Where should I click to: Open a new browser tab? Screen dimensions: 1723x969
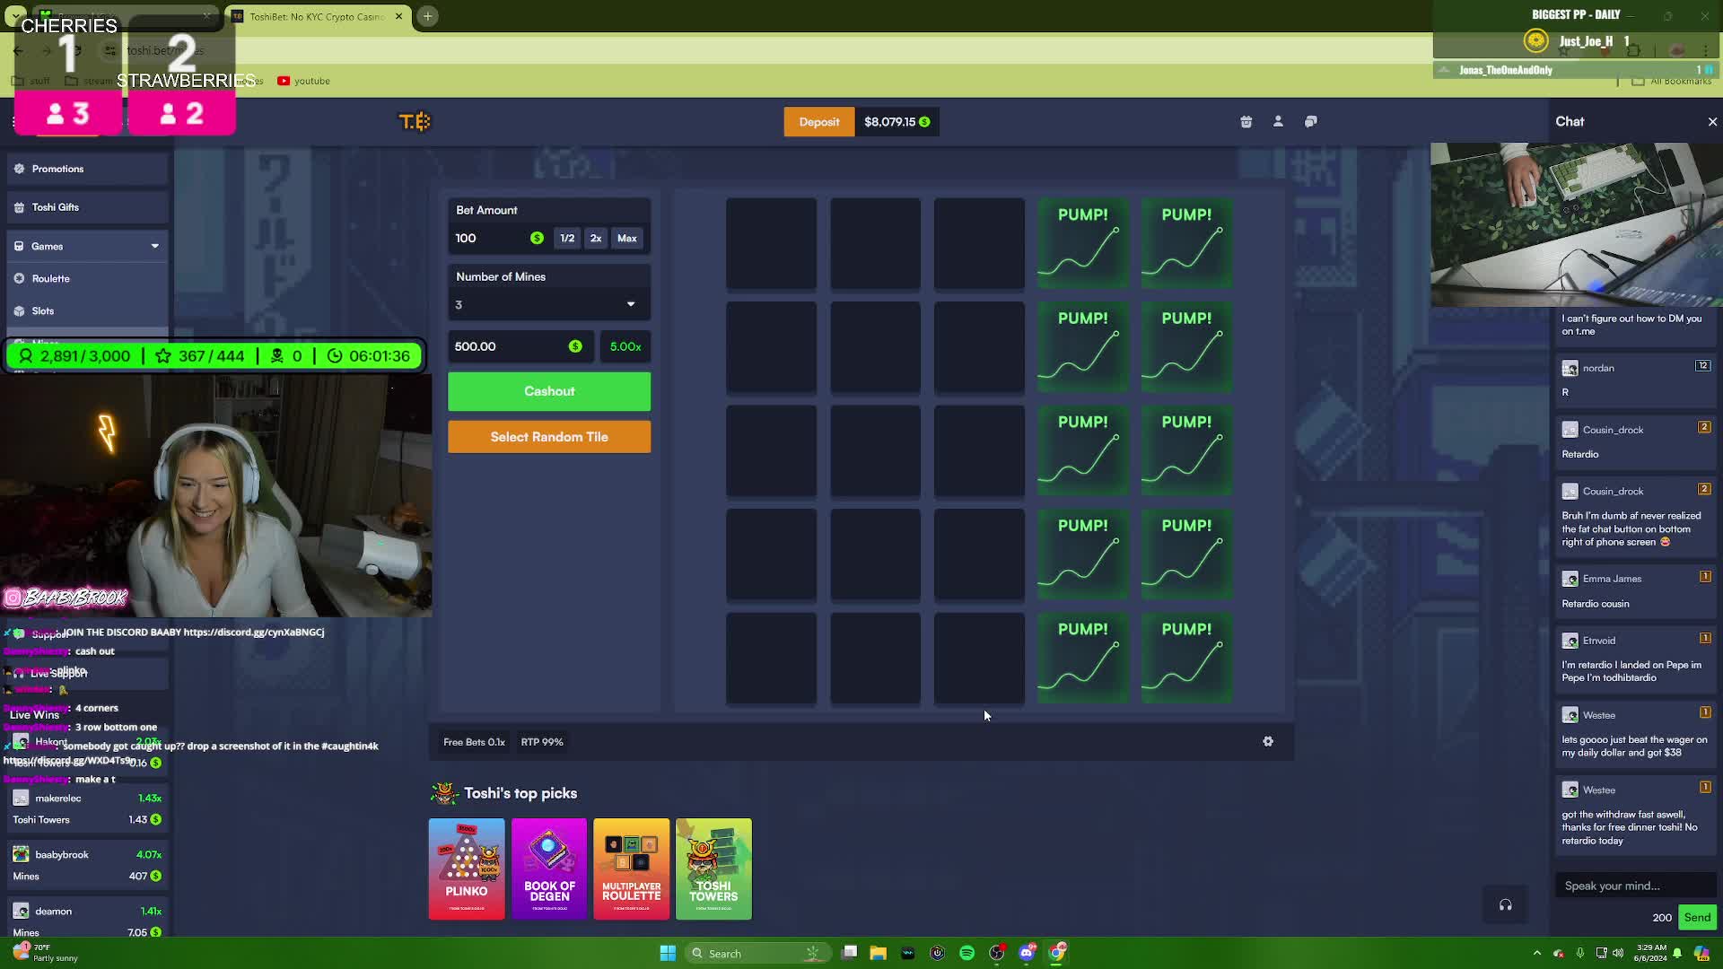[x=428, y=16]
